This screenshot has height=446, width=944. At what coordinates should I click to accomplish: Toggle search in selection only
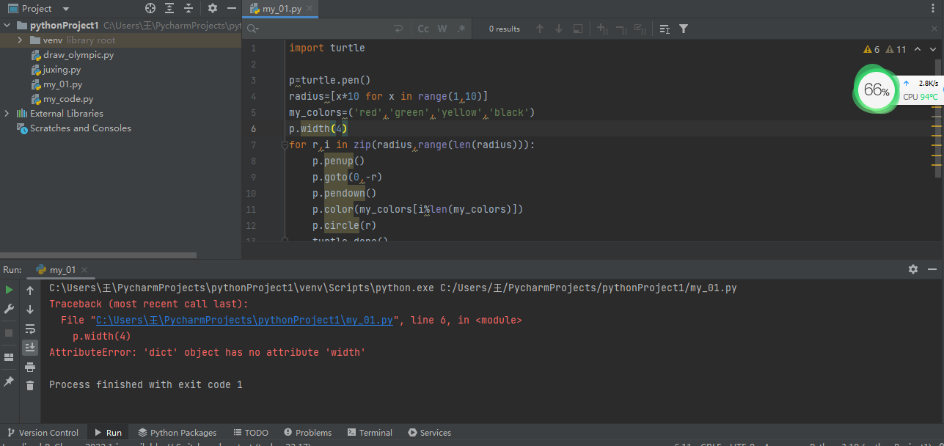click(578, 29)
